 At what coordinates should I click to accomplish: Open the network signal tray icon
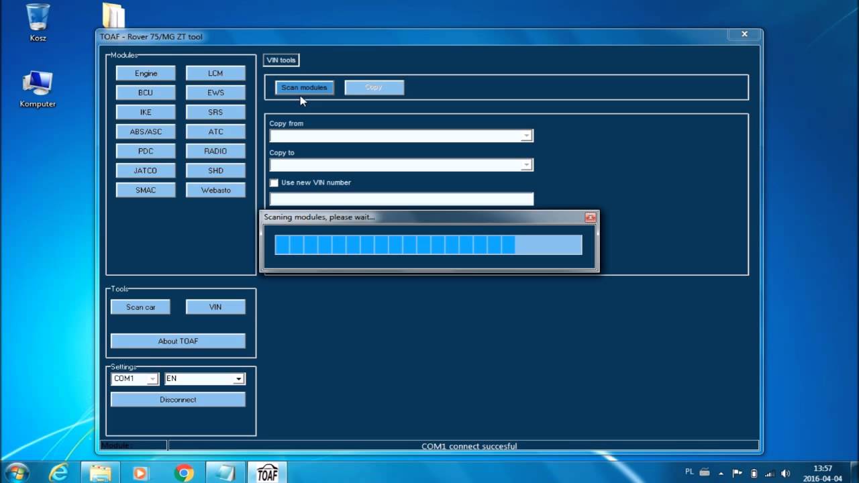[x=769, y=472]
